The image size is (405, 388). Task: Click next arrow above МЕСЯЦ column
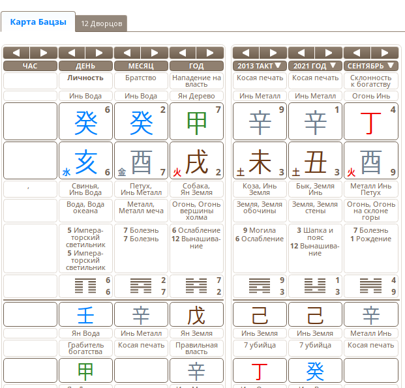pyautogui.click(x=155, y=53)
